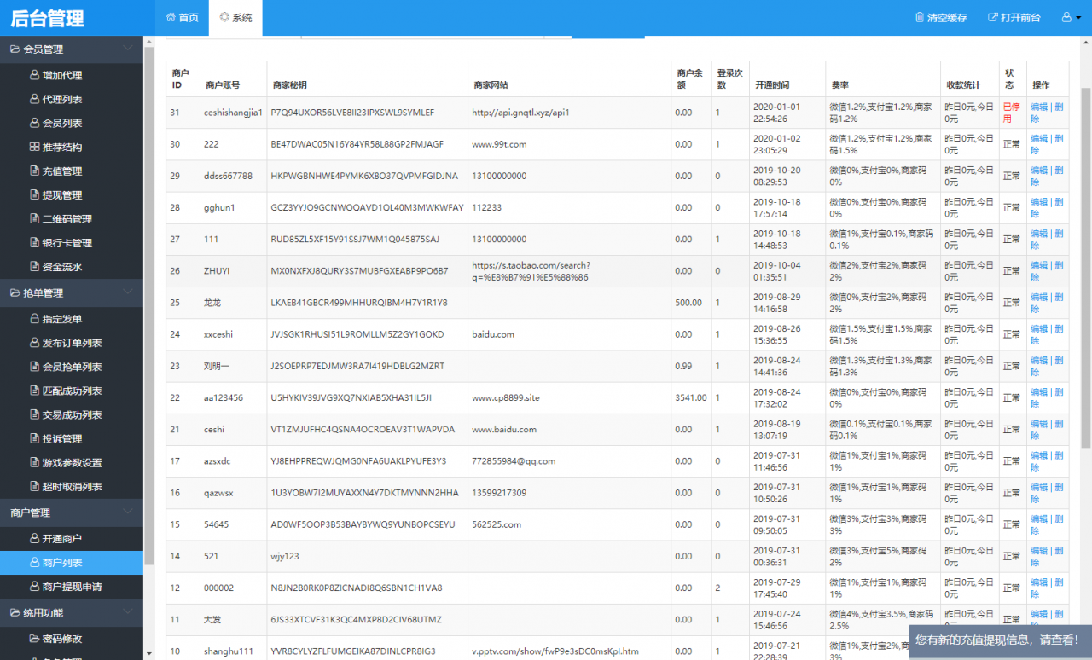Click the 已停用 status of merchant 31

coord(1011,113)
